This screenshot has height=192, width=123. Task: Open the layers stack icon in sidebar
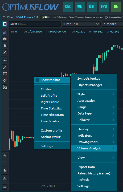5,39
